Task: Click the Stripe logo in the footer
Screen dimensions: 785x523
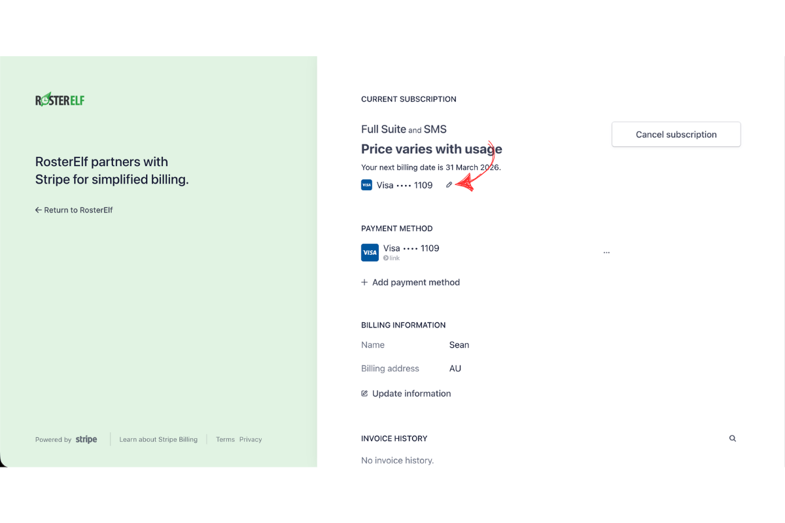Action: tap(86, 439)
